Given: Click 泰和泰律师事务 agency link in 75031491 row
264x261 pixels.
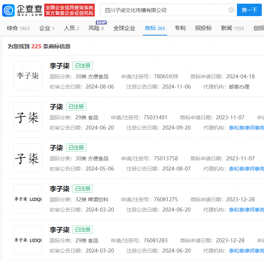Looking at the screenshot, I should pos(246,128).
